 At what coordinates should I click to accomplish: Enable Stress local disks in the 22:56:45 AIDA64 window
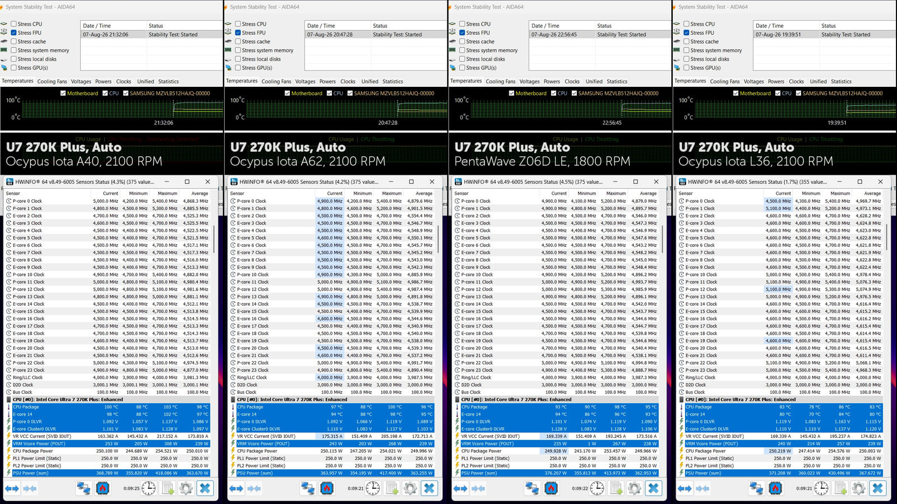[x=462, y=59]
